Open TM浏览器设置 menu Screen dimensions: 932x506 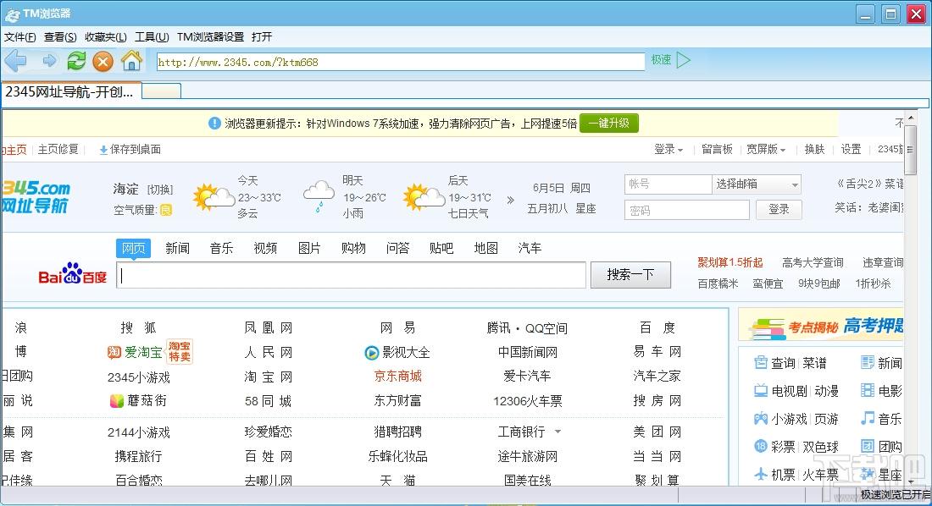coord(210,37)
